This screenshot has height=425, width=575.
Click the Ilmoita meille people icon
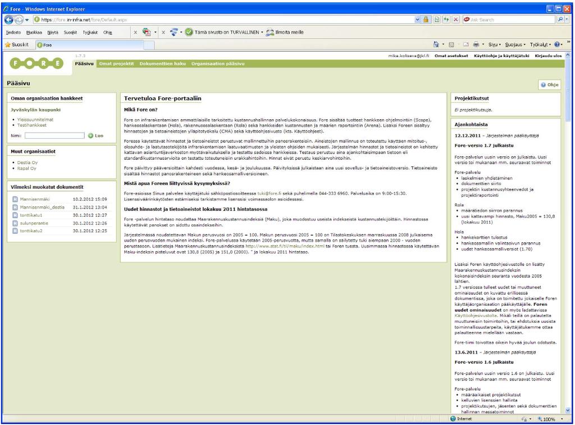[270, 32]
